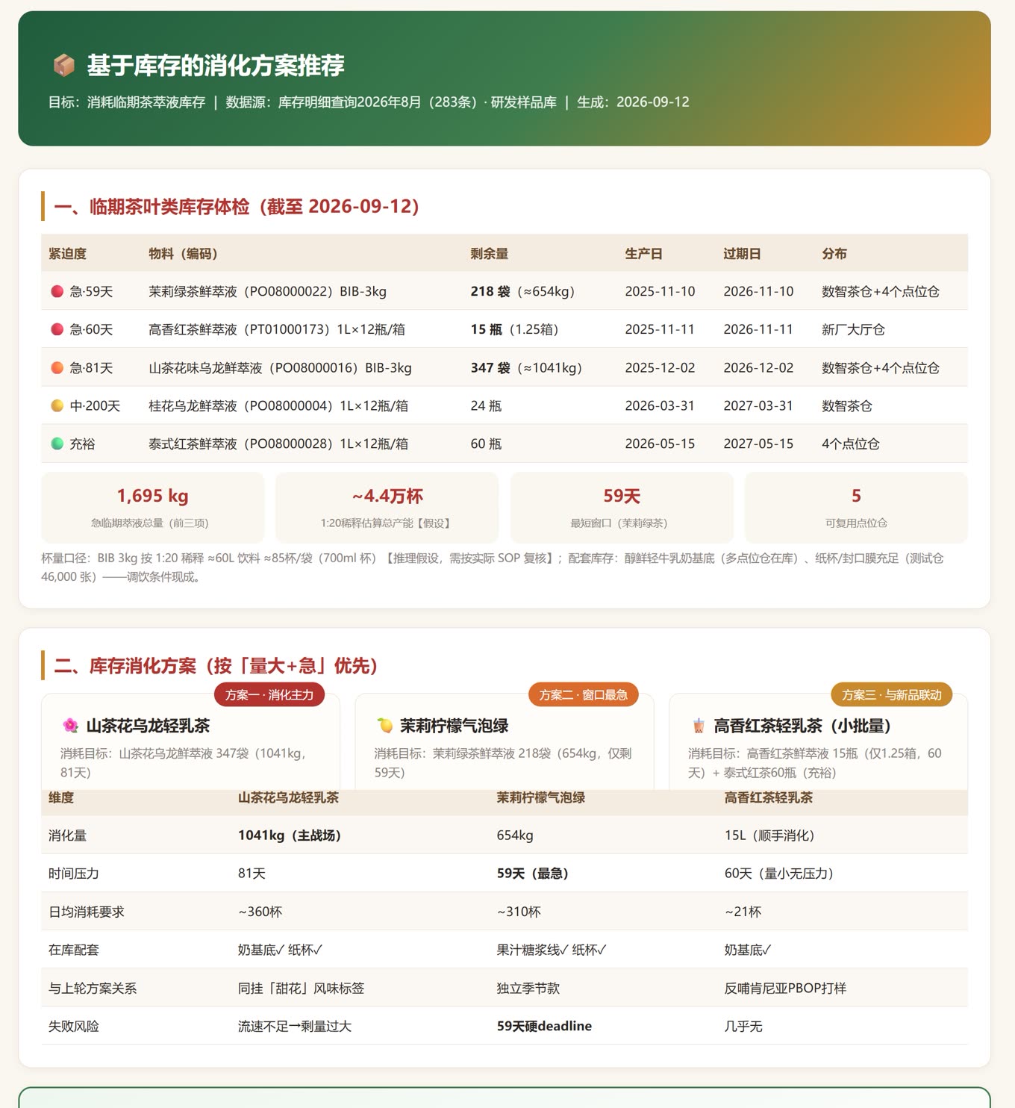1015x1108 pixels.
Task: Click the ~4.4万杯 capacity estimate card
Action: (x=387, y=507)
